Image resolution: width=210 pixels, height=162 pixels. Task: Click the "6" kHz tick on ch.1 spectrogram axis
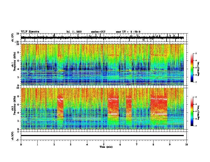tap(18, 61)
